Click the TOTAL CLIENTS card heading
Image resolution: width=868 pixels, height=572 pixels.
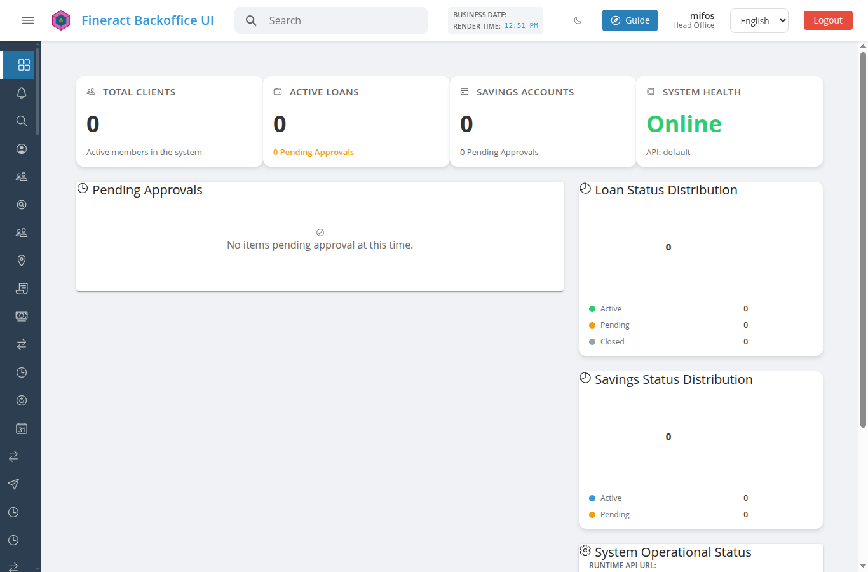pyautogui.click(x=139, y=92)
